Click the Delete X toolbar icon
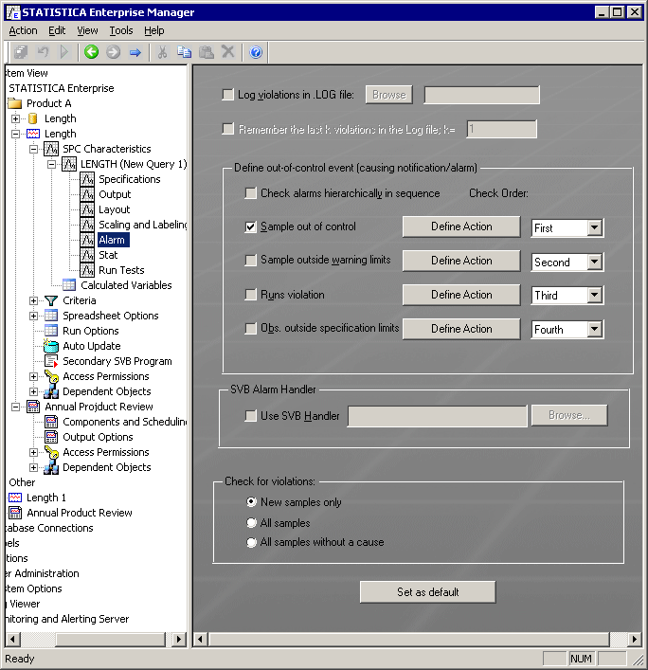 pyautogui.click(x=228, y=52)
